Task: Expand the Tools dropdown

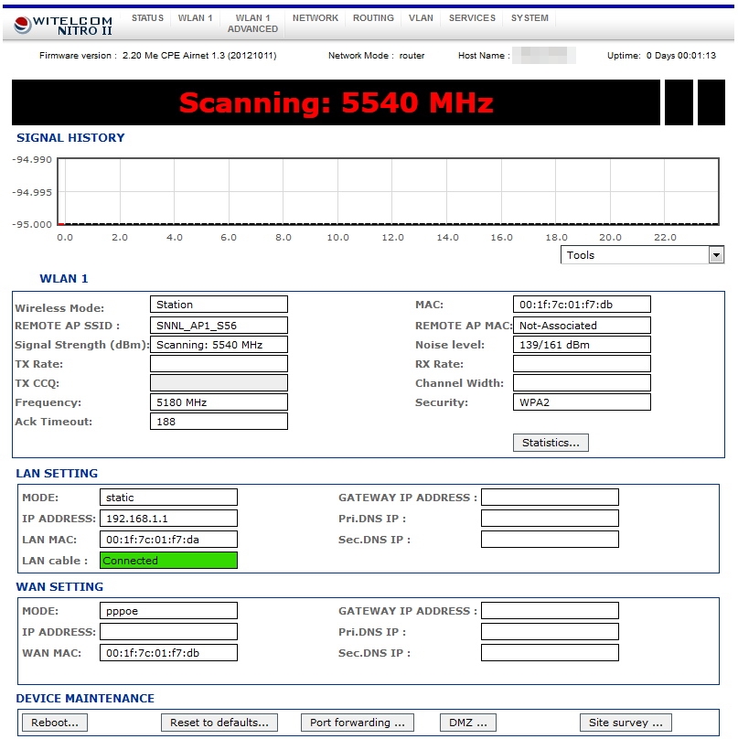Action: (642, 255)
